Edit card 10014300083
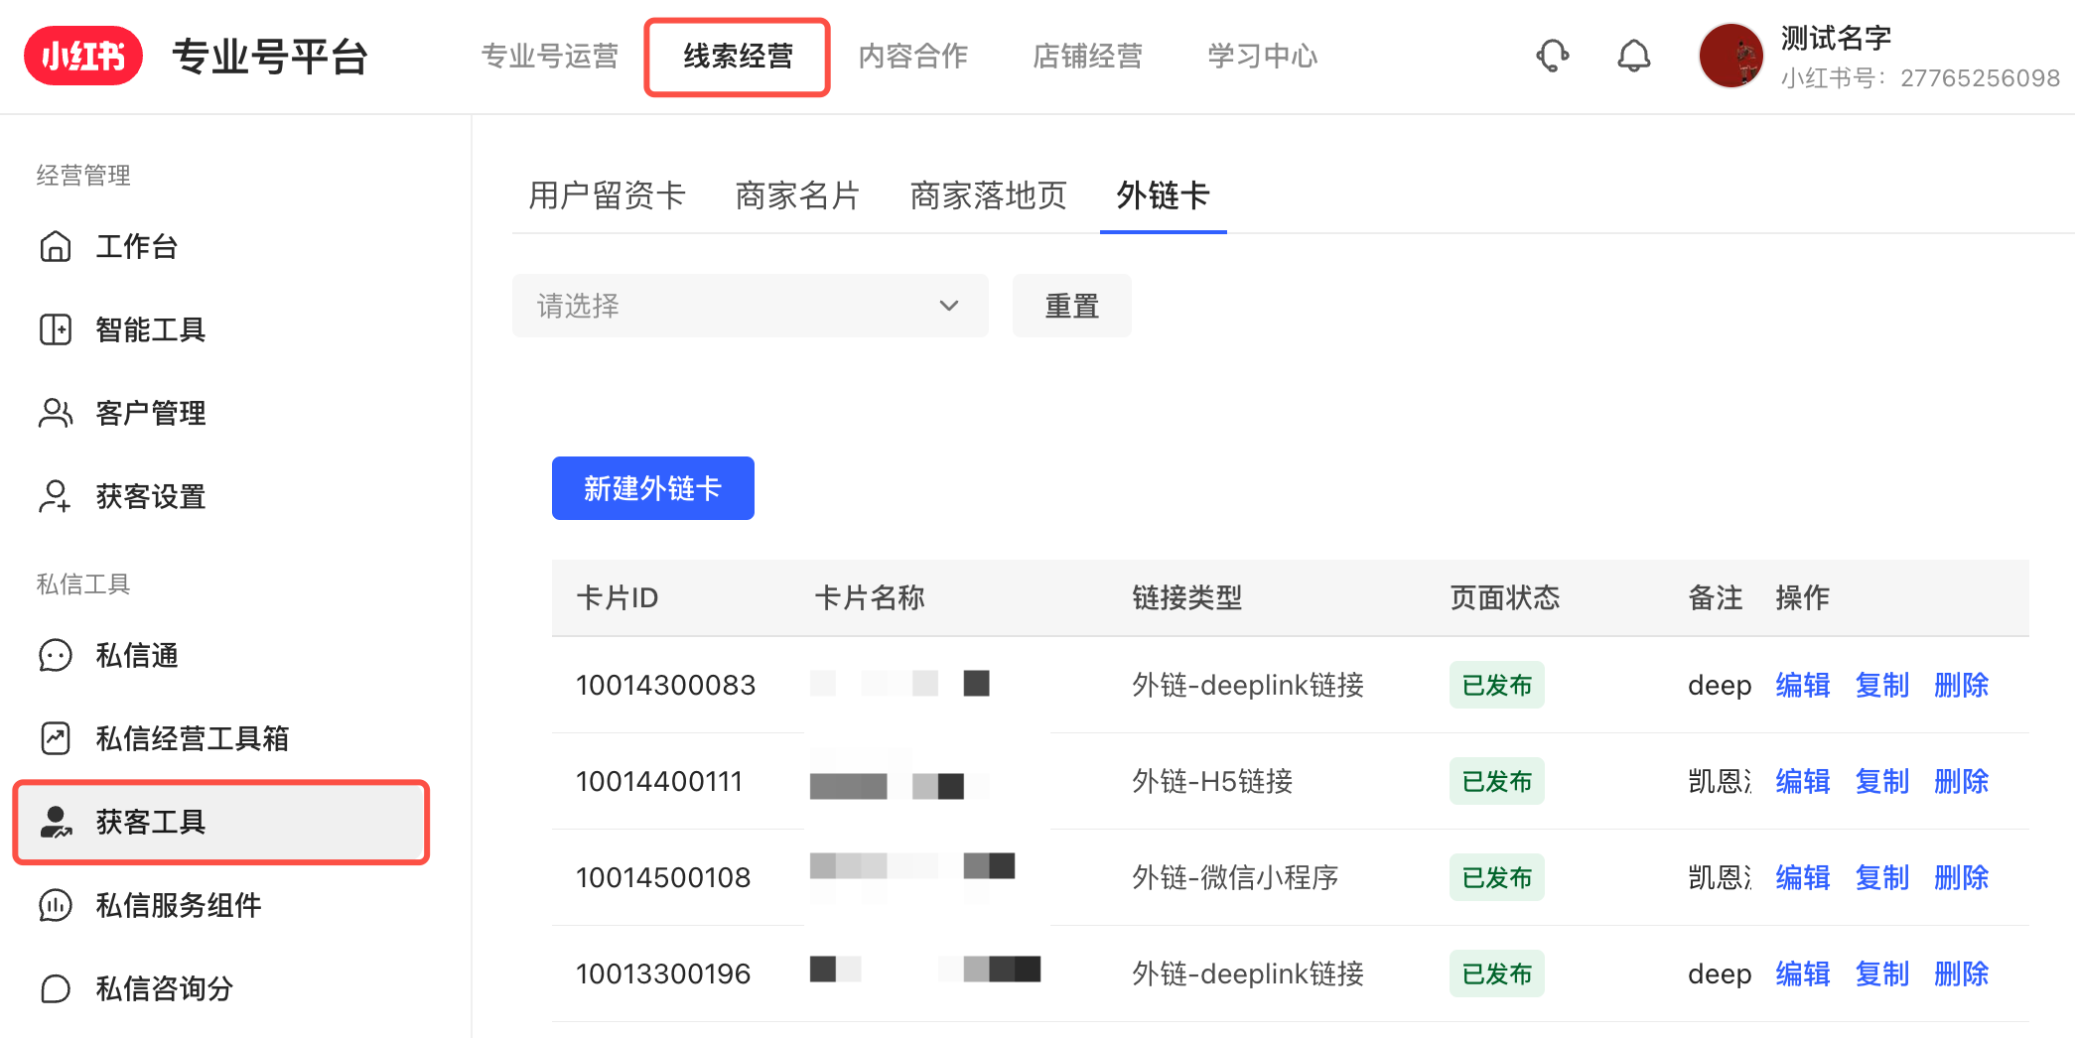2075x1038 pixels. tap(1803, 685)
